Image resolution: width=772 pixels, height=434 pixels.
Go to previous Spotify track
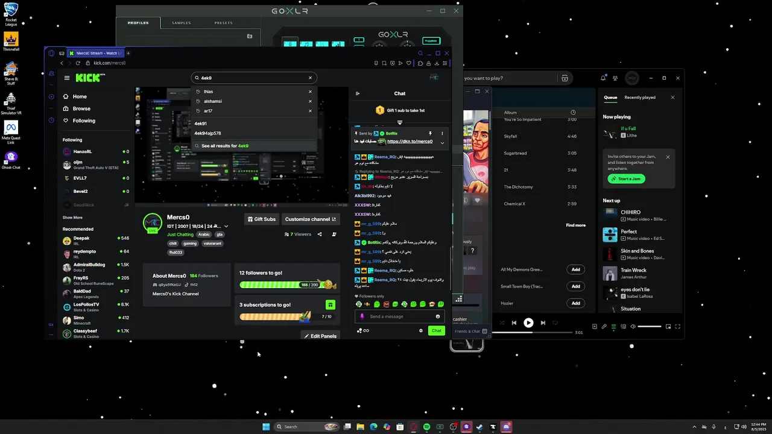[514, 322]
